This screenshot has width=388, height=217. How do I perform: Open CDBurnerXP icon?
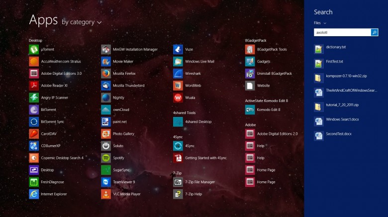pyautogui.click(x=34, y=146)
